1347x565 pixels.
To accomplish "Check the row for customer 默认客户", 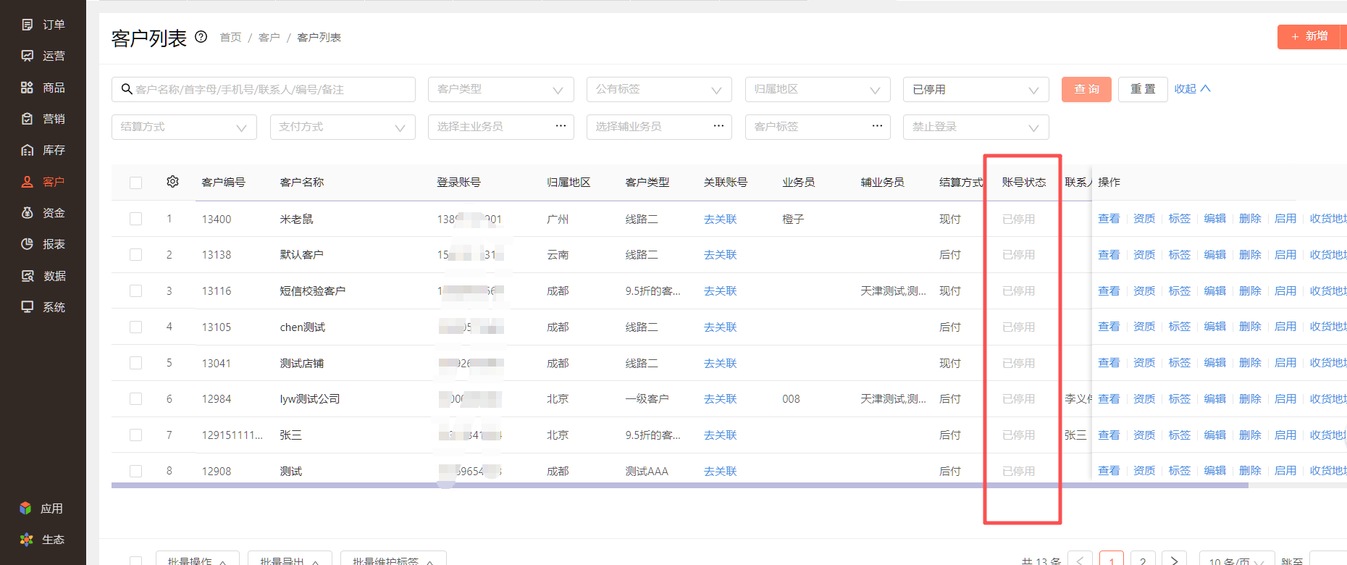I will click(135, 255).
